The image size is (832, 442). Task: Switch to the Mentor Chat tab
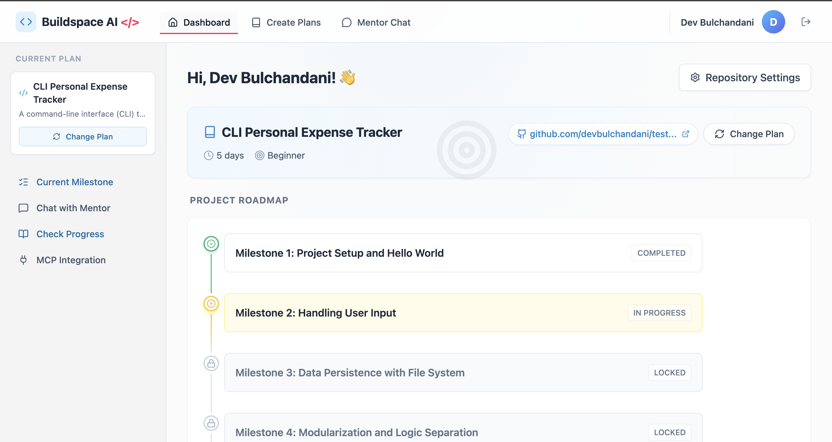pos(376,22)
